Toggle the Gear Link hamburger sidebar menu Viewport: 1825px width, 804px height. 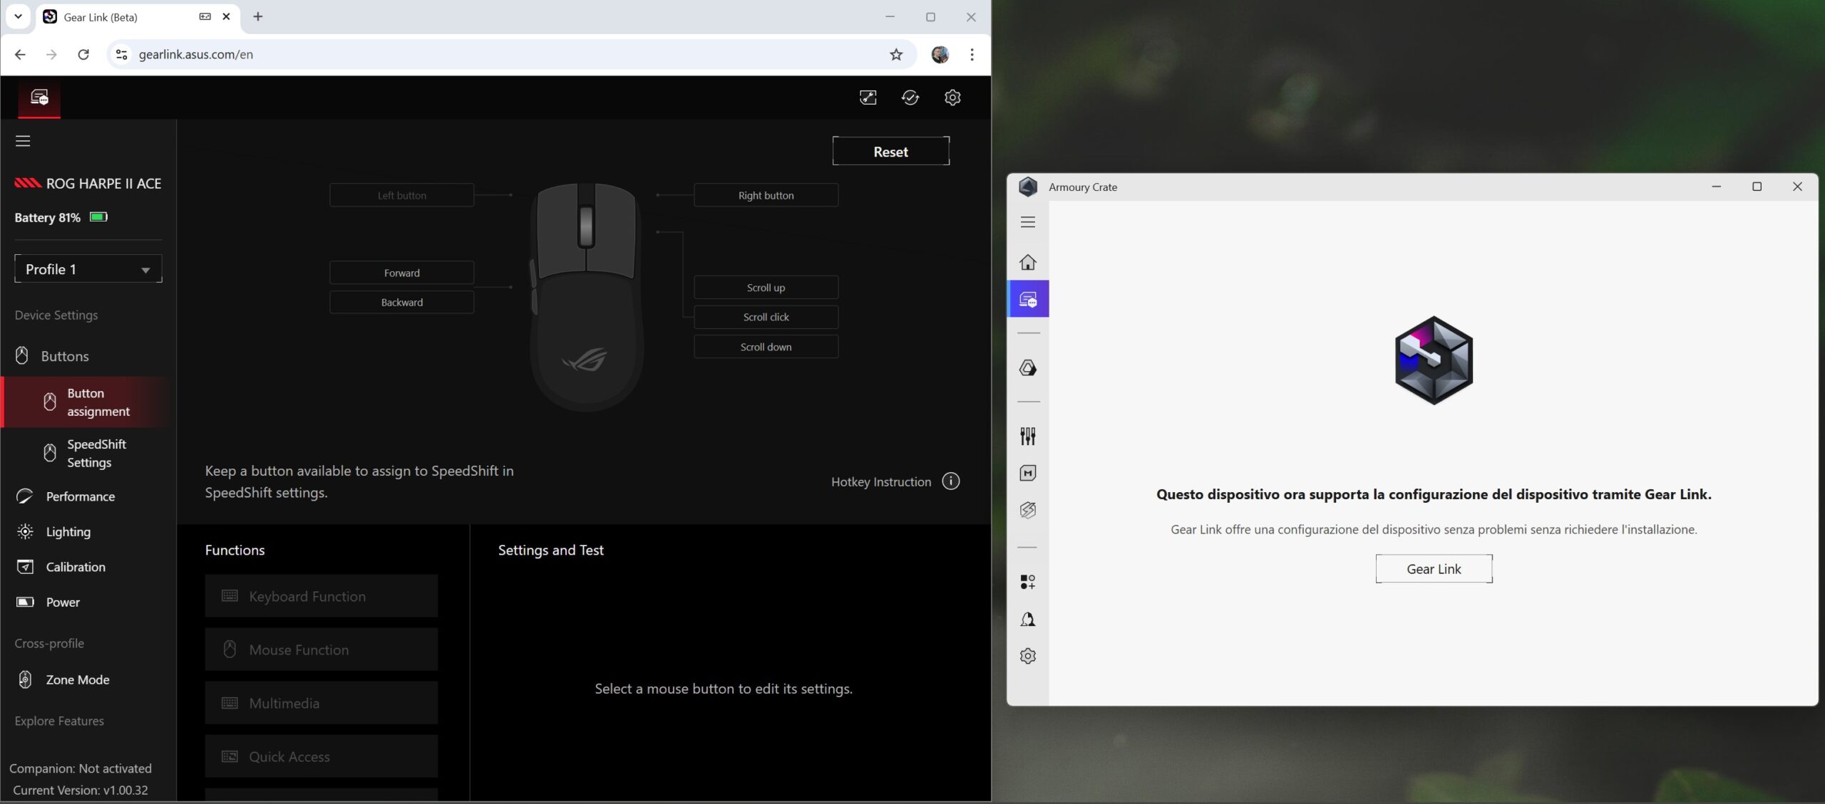(23, 141)
